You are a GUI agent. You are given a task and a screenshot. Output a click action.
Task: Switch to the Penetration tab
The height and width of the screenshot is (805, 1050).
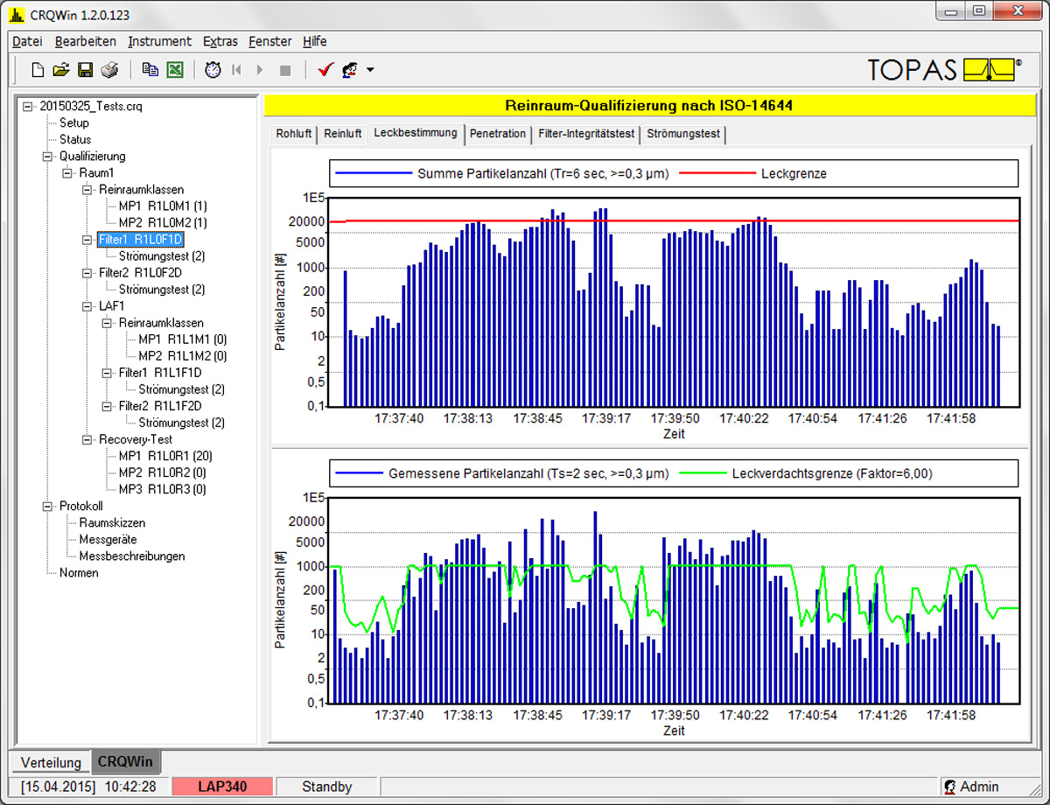498,134
